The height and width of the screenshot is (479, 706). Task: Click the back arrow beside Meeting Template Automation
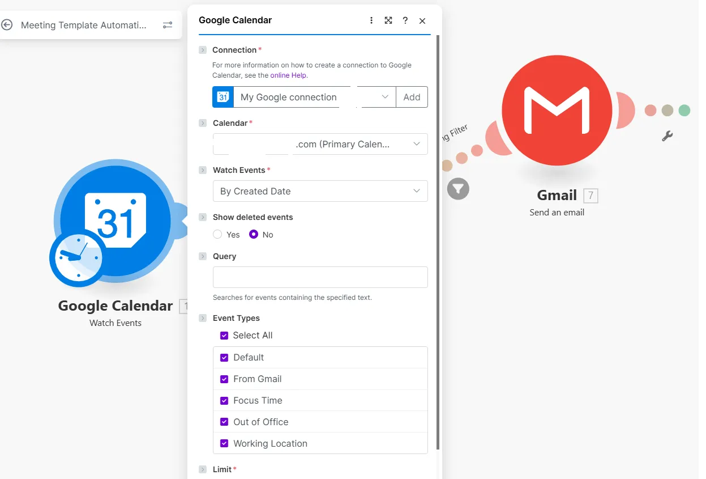click(7, 25)
